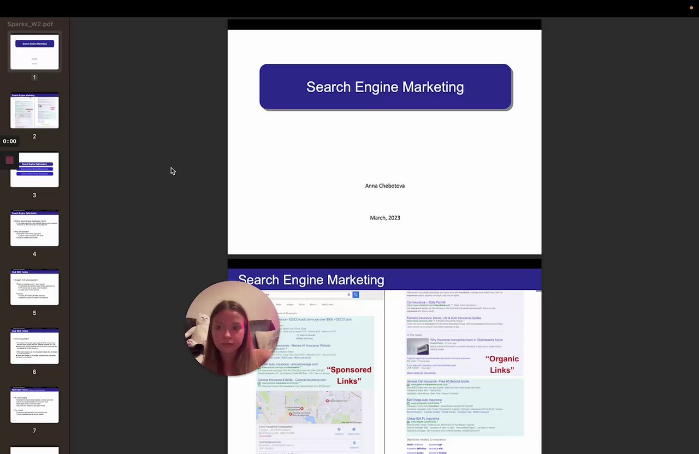Click the author name Anna Chebotova
The image size is (699, 454).
(385, 186)
